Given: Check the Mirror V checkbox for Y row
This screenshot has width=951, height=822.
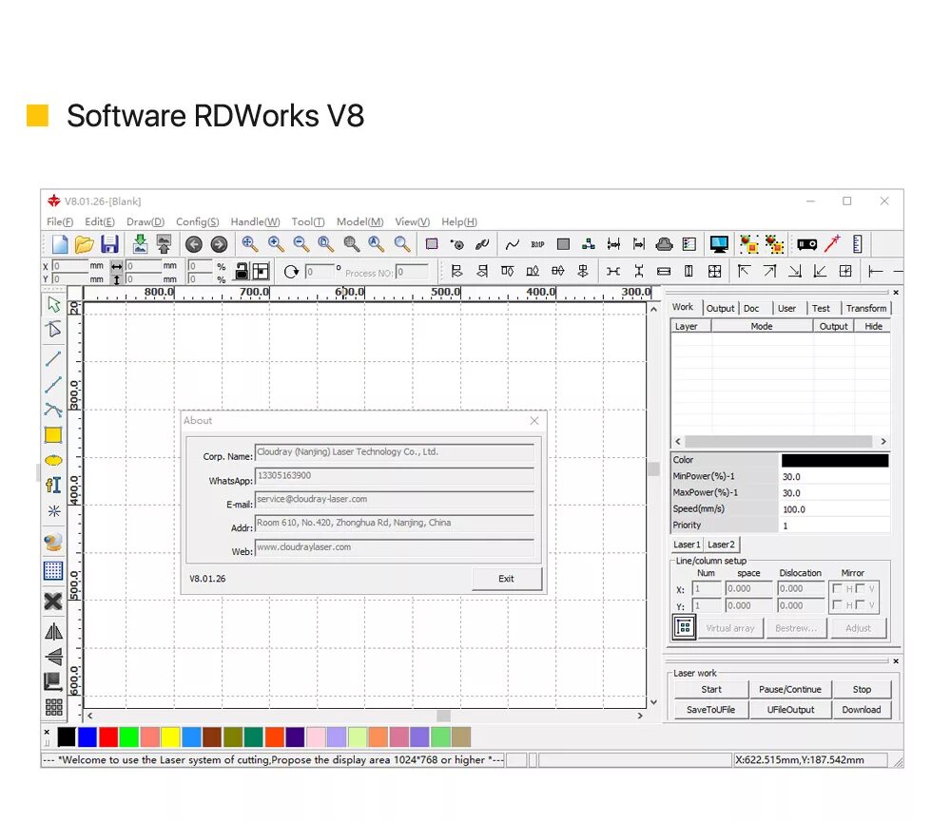Looking at the screenshot, I should click(x=861, y=605).
